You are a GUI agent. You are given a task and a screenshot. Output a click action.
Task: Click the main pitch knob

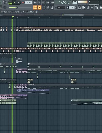pos(5,7)
